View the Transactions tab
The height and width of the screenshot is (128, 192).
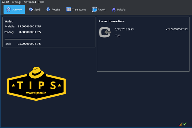click(76, 9)
